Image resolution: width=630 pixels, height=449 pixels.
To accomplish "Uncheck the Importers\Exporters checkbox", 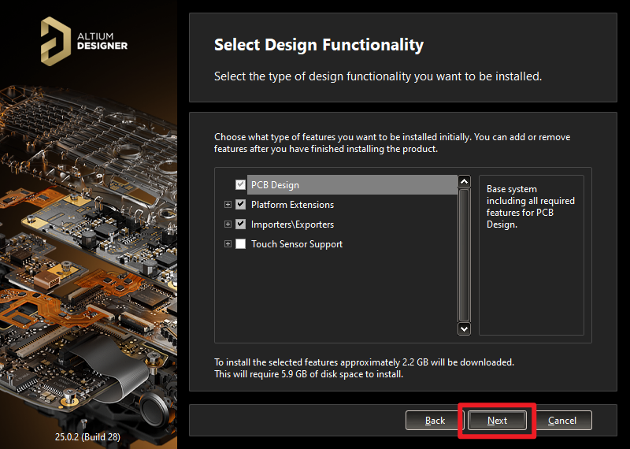I will [240, 224].
